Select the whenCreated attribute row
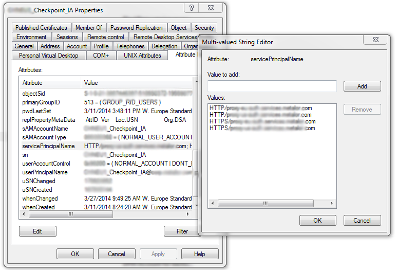Viewport: 397px width, 270px height. click(x=106, y=207)
